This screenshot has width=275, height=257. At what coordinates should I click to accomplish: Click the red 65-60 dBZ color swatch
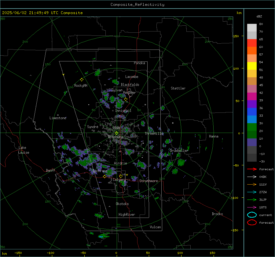tap(252, 43)
